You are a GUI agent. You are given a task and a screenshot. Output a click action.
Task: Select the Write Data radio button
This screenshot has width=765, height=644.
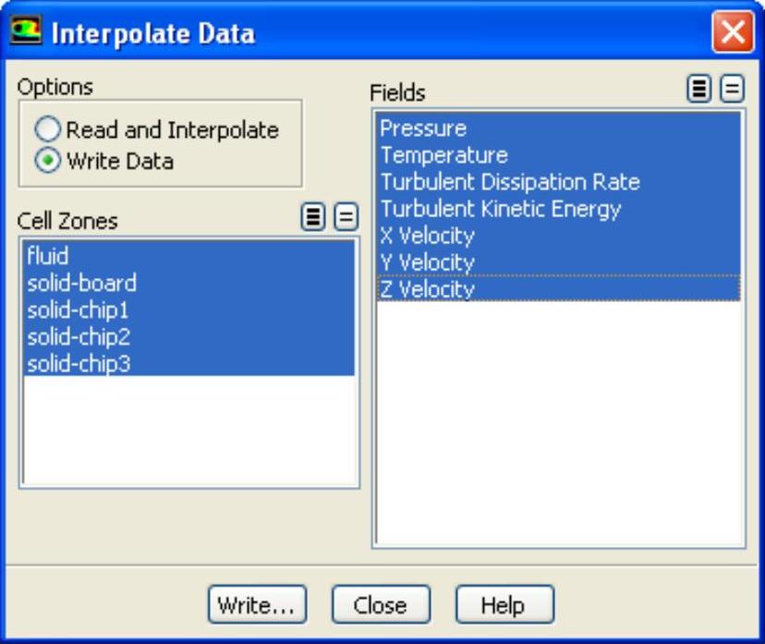pyautogui.click(x=48, y=161)
